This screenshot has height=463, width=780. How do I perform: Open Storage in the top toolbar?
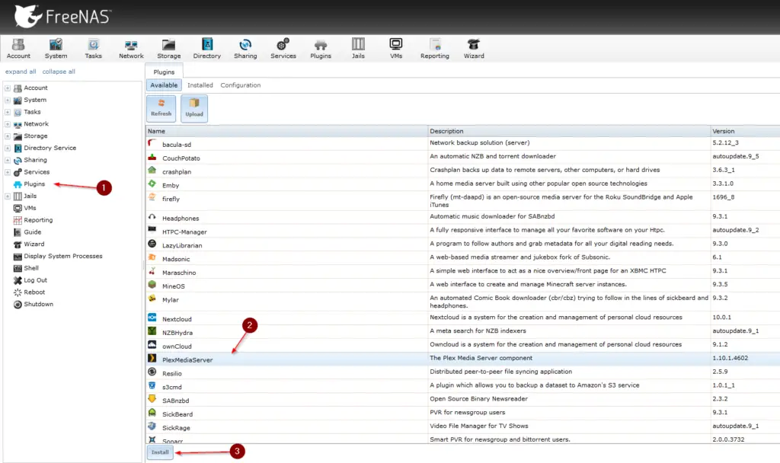[168, 49]
